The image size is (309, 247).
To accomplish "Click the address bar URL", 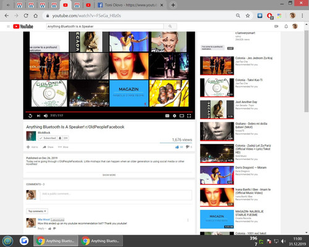I will [87, 15].
